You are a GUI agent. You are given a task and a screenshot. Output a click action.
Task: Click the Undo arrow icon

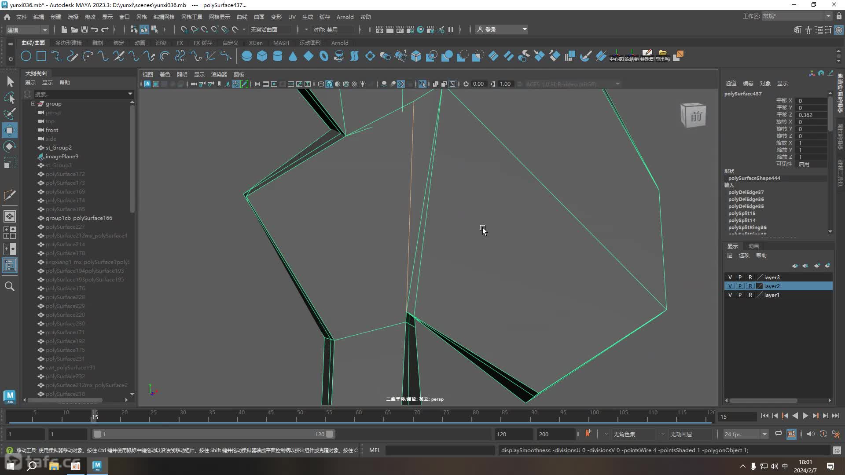(x=95, y=29)
